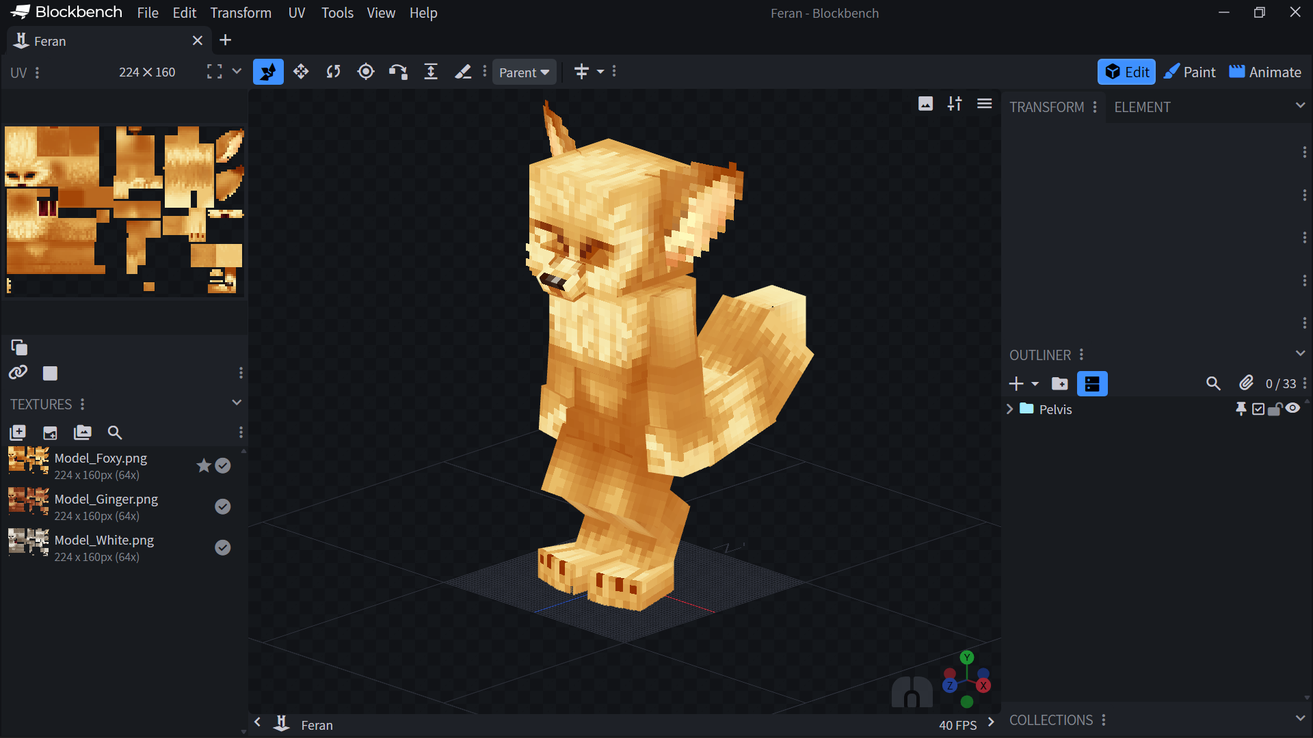Screen dimensions: 1313x738
Task: Select the Pivot tool
Action: coord(366,72)
